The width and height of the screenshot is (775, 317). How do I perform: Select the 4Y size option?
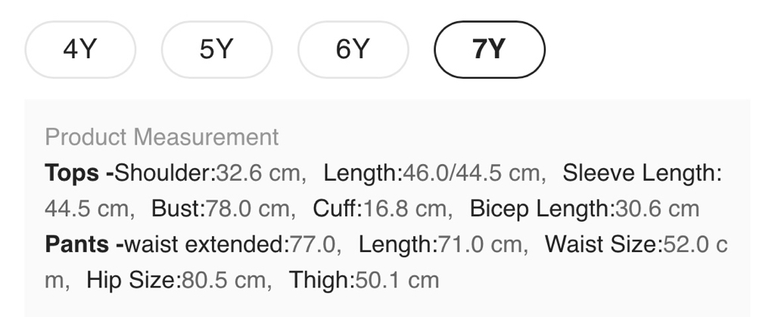tap(80, 51)
